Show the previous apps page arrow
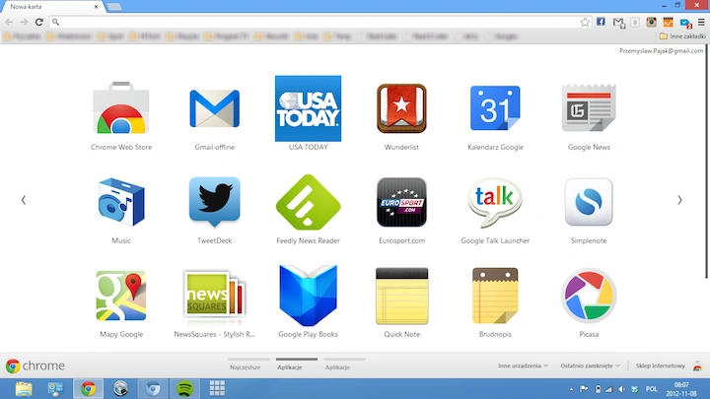Image resolution: width=710 pixels, height=399 pixels. (x=23, y=200)
